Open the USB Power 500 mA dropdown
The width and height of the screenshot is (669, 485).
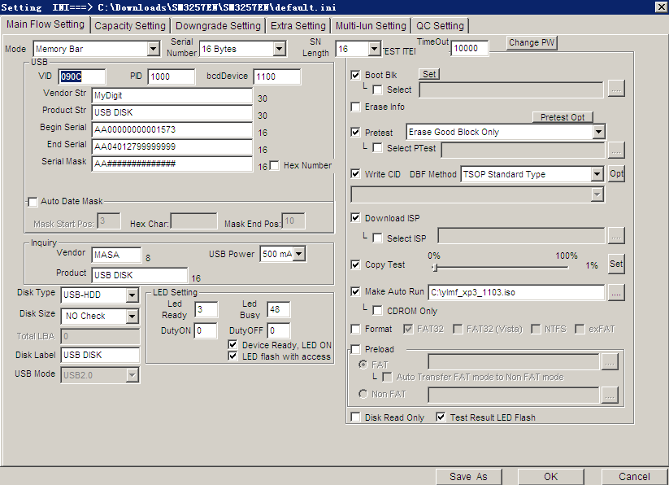click(299, 254)
